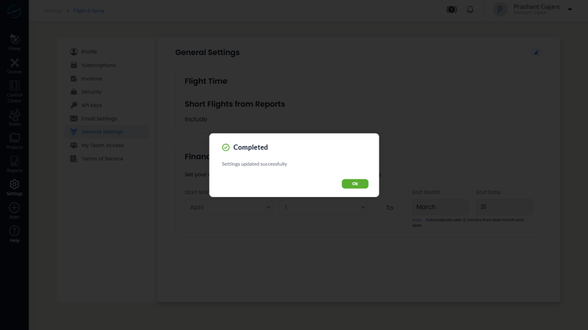The height and width of the screenshot is (330, 588).
Task: Expand the start date dropdown showing 1
Action: (x=324, y=207)
